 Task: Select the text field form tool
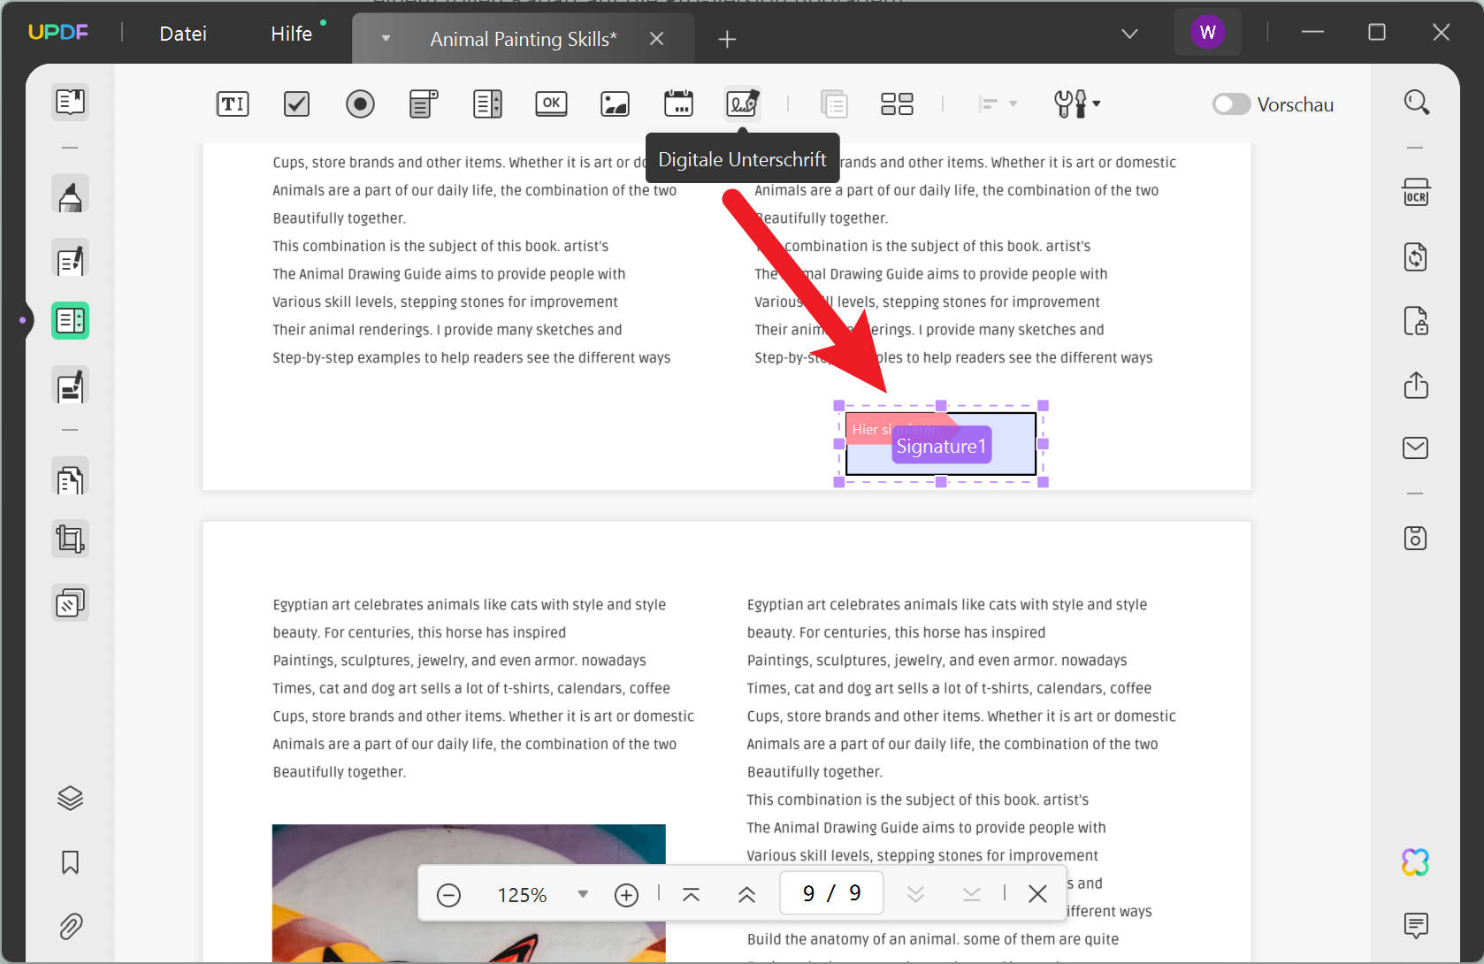[x=232, y=103]
